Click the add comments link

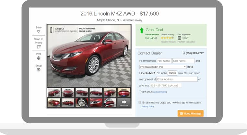[159, 92]
